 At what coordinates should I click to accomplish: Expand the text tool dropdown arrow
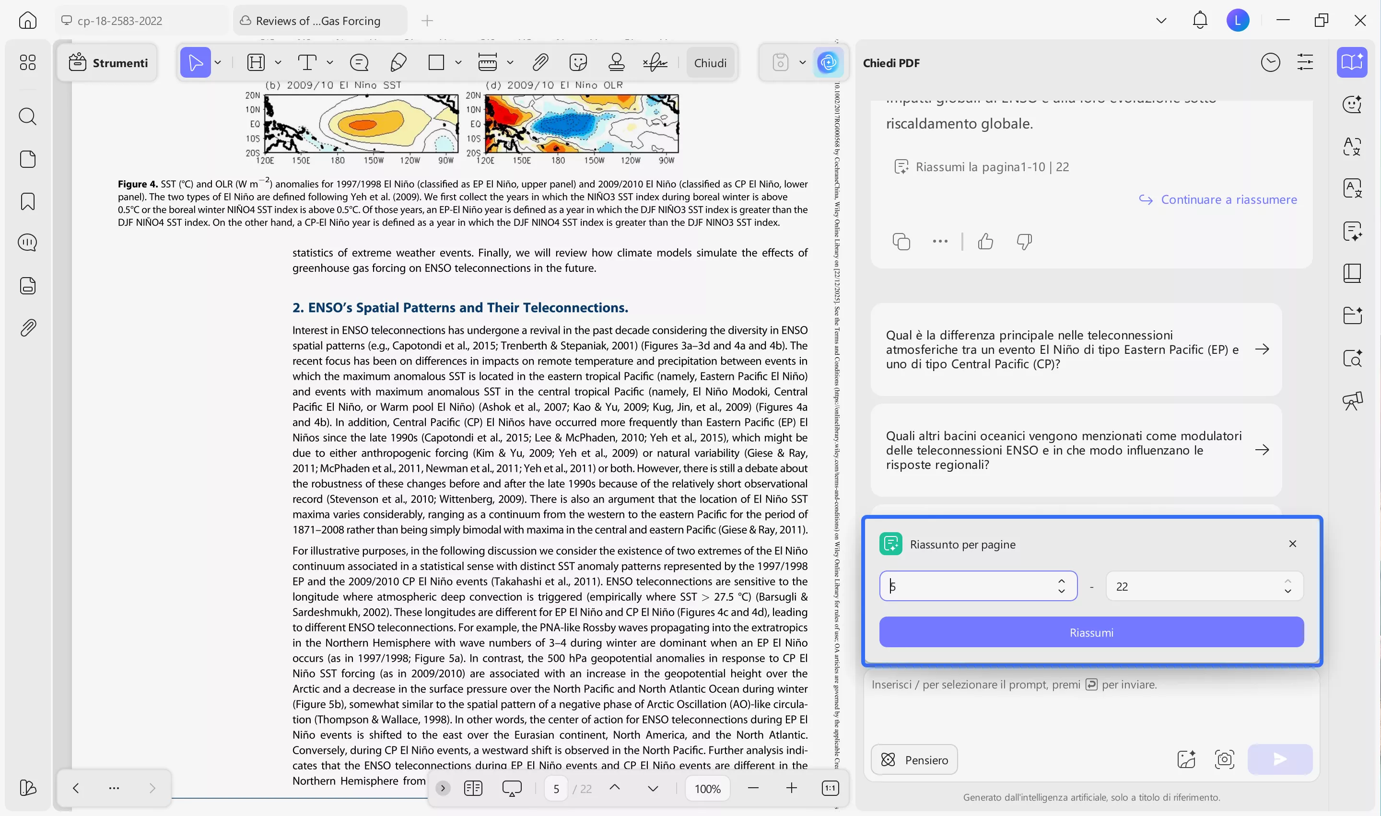point(330,63)
